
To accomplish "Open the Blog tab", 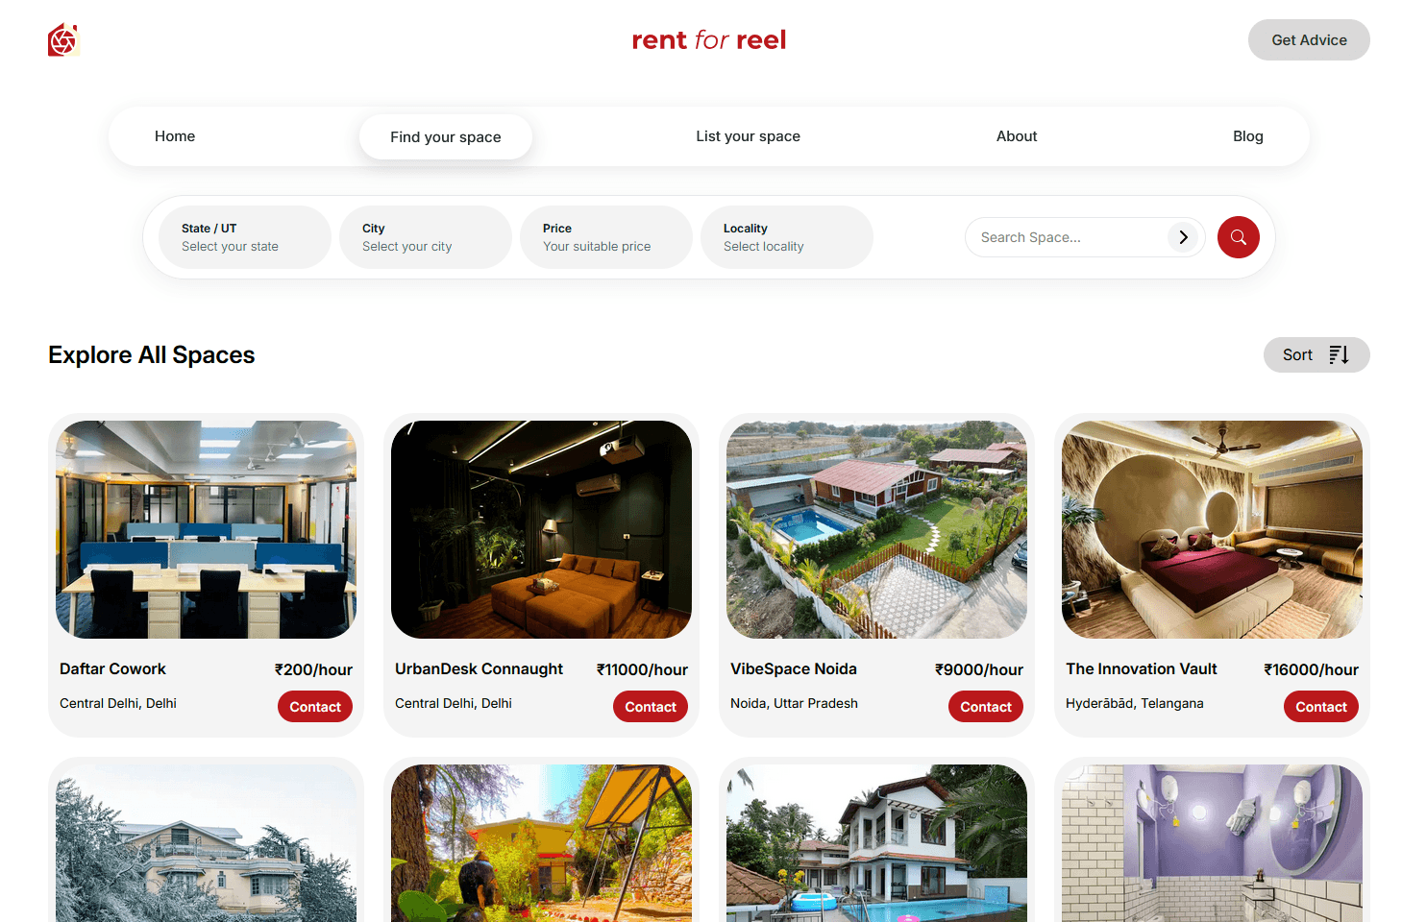I will click(x=1247, y=136).
